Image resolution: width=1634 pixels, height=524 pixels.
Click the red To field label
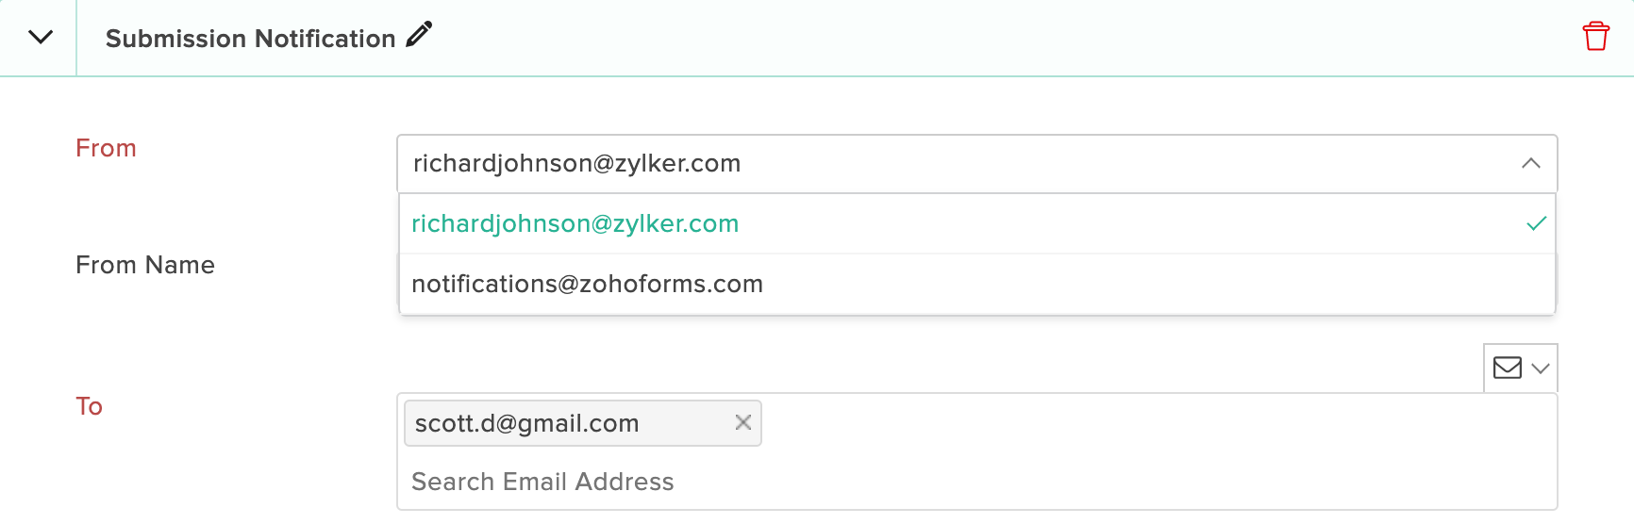(x=89, y=406)
